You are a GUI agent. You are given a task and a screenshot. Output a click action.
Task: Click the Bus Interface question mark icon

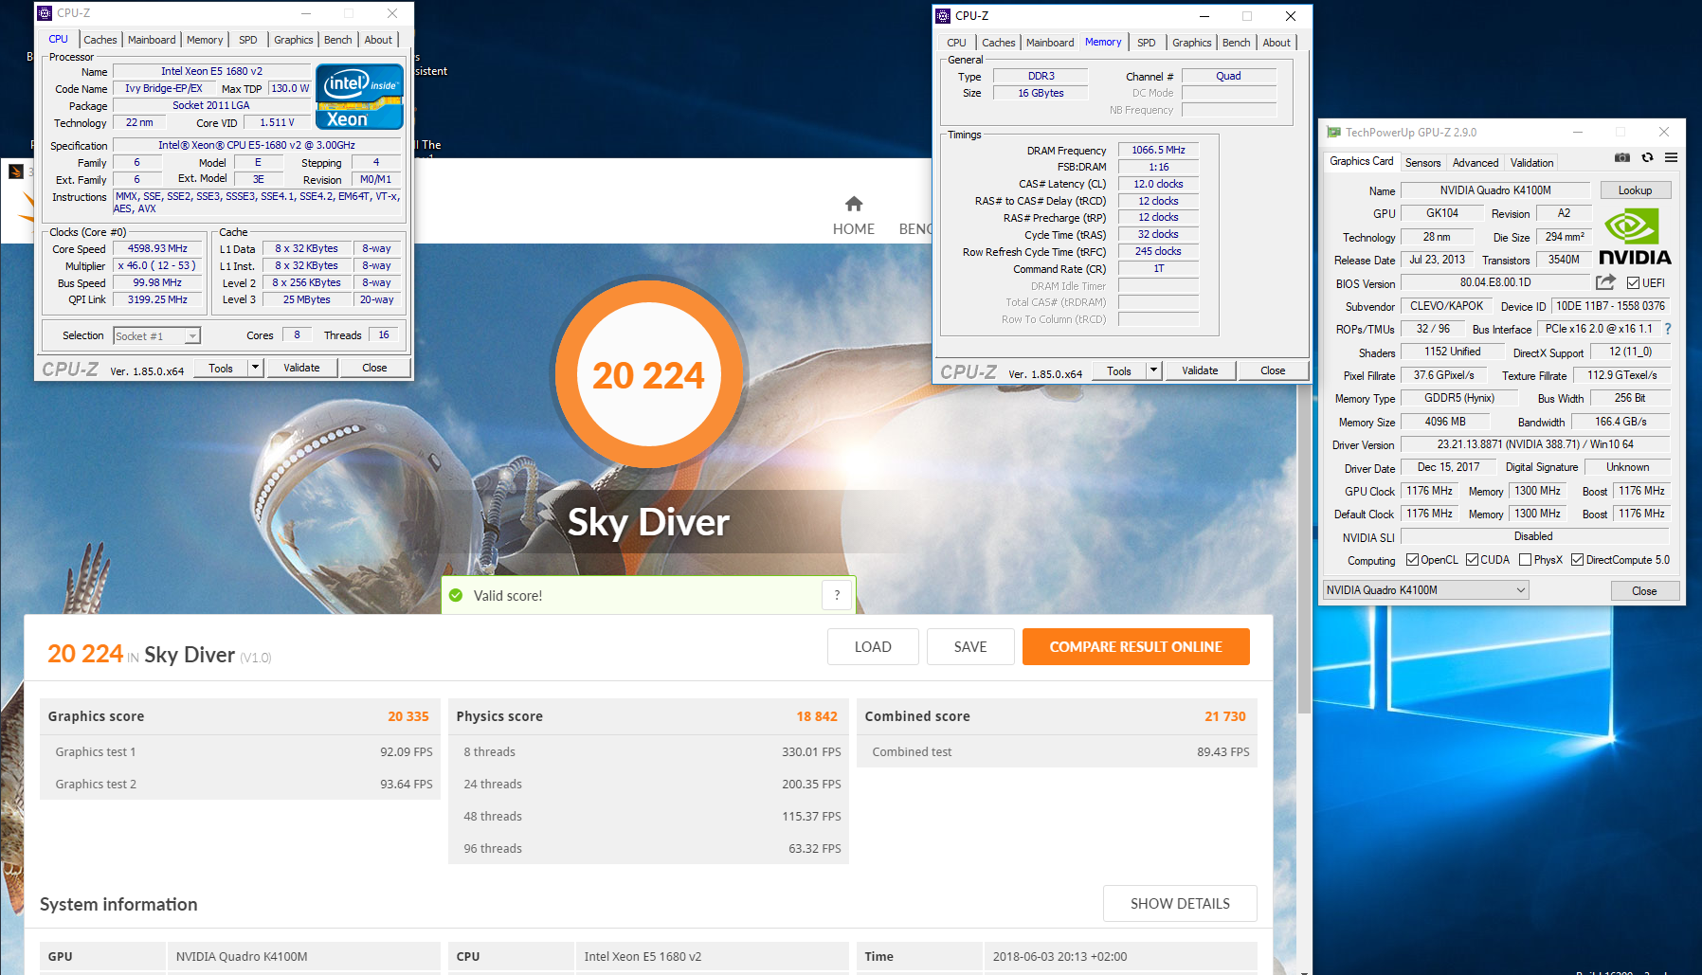pyautogui.click(x=1668, y=329)
